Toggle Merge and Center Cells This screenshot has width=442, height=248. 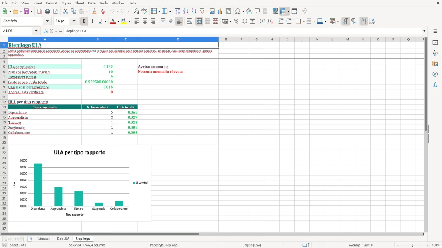[x=199, y=21]
